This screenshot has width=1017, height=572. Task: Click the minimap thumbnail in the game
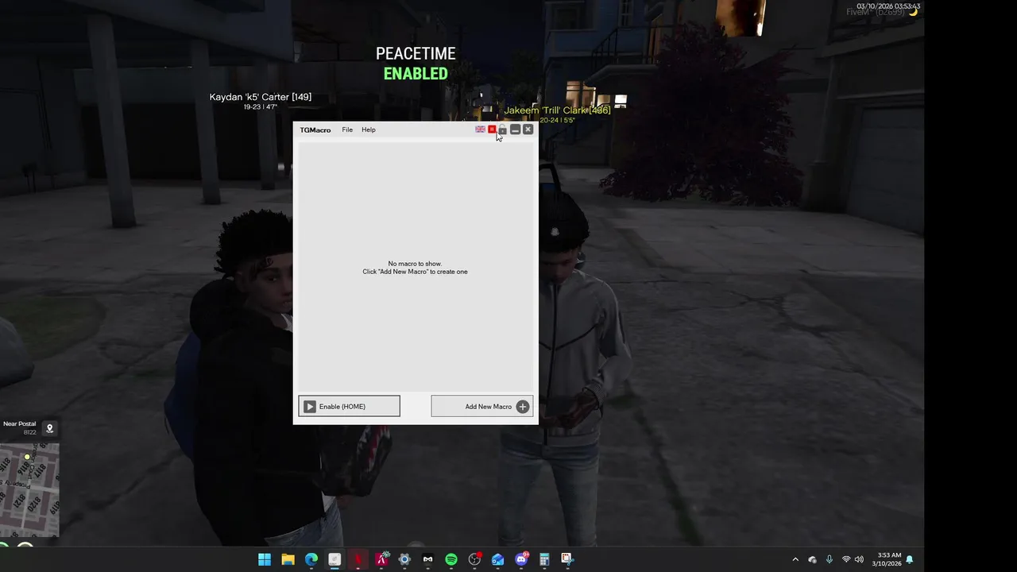(29, 489)
